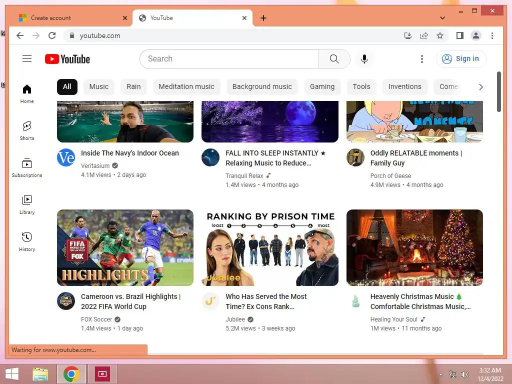Click the youtube.com address bar
Viewport: 512px width, 384px height.
pos(232,35)
